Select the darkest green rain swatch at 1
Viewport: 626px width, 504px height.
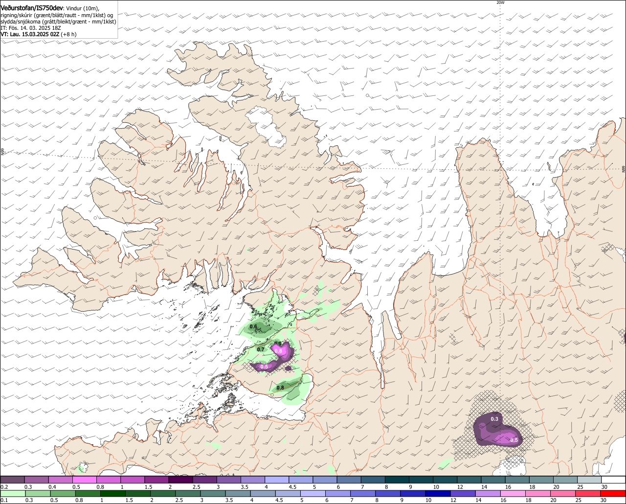pos(112,493)
